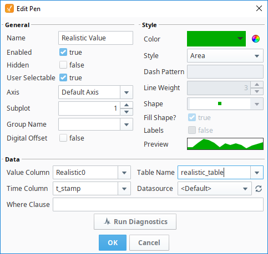Click the refresh datasource icon
268x254 pixels.
point(259,189)
